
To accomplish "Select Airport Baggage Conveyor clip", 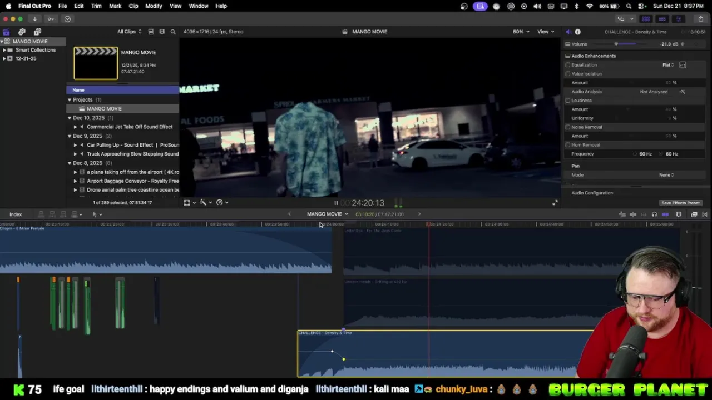I will click(x=133, y=181).
